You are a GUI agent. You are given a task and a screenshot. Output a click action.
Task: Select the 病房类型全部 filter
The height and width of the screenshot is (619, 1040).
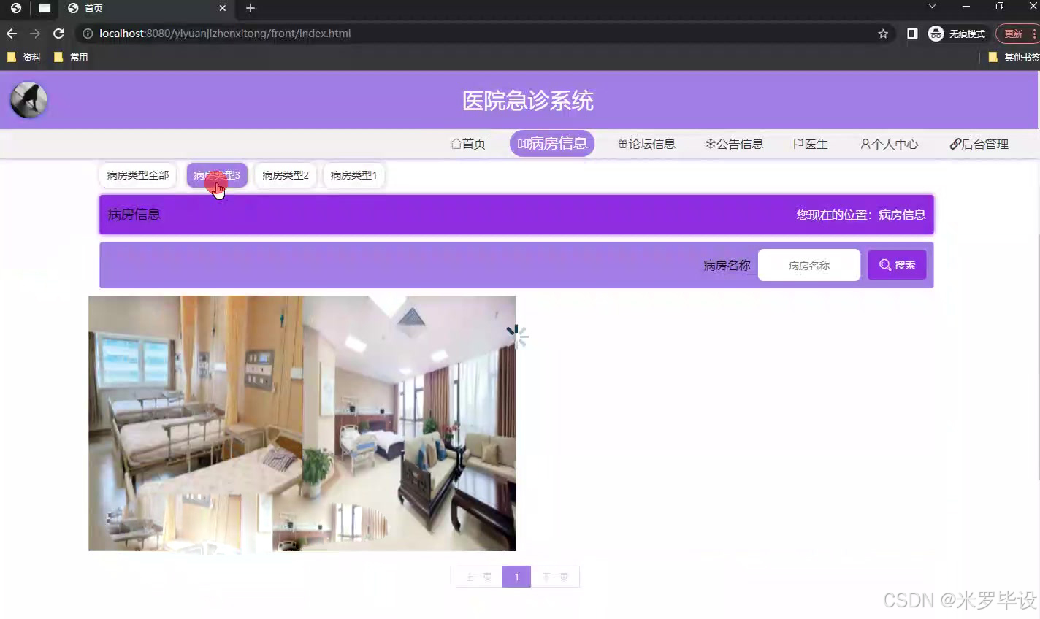pos(137,175)
